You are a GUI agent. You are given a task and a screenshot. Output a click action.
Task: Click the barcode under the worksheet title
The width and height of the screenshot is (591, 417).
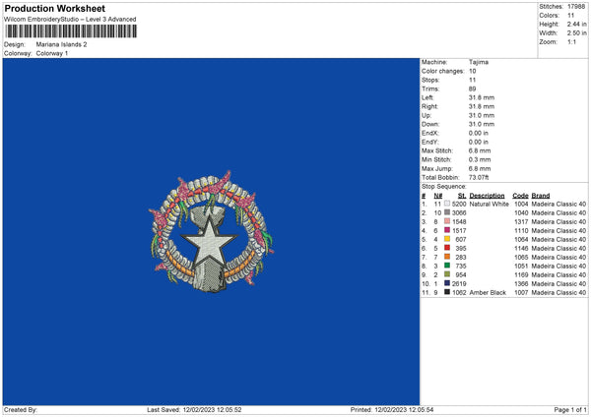coord(71,31)
